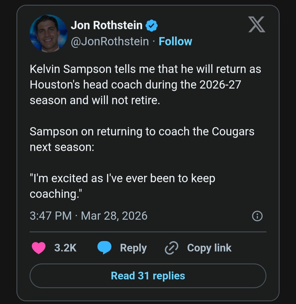
Task: Click the X logo icon
Action: pos(257,24)
